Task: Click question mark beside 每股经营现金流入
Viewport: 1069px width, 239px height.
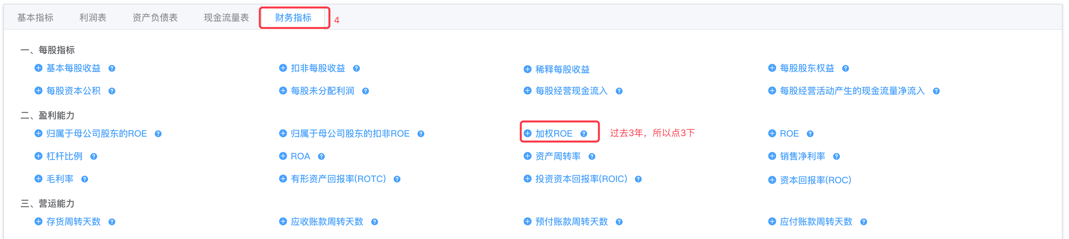Action: point(619,91)
